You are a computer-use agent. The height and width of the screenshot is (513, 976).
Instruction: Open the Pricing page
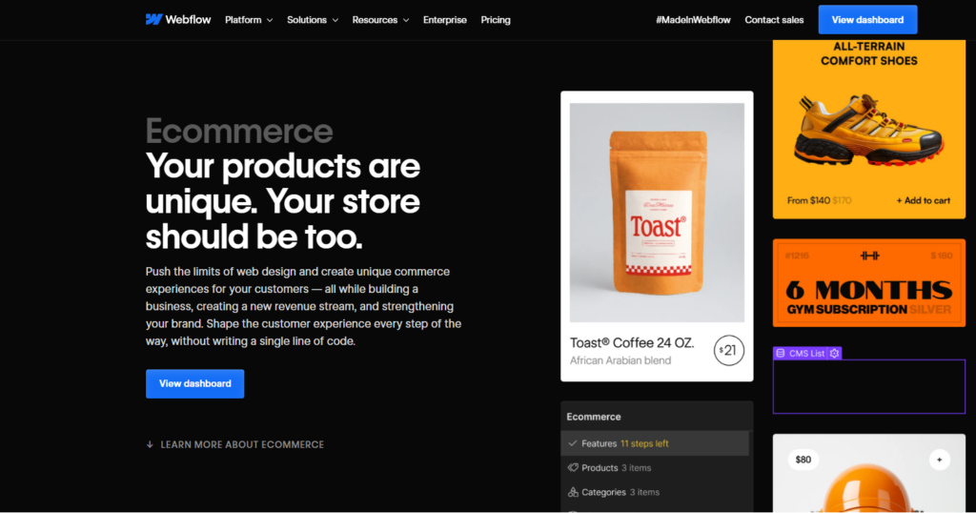tap(496, 20)
